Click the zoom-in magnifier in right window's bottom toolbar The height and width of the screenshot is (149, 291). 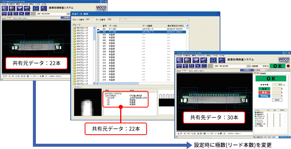185,134
